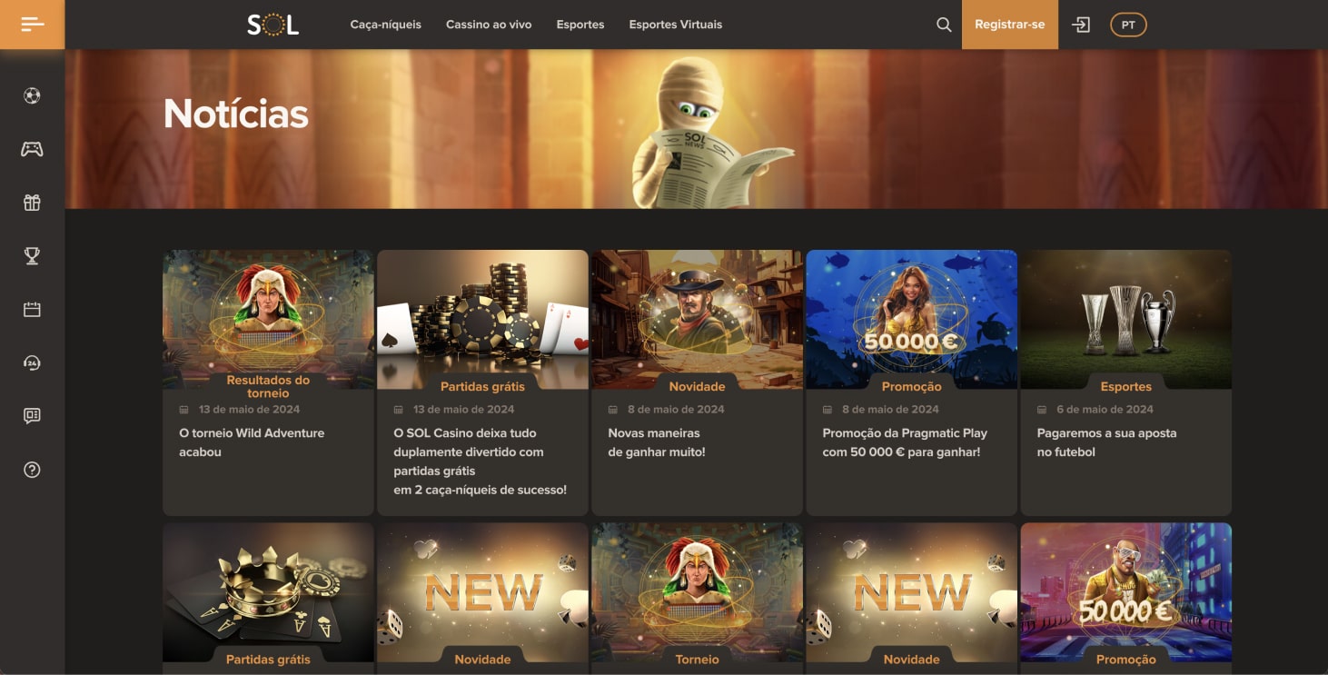Open the question mark help icon
Screen dimensions: 1328x675
(32, 470)
